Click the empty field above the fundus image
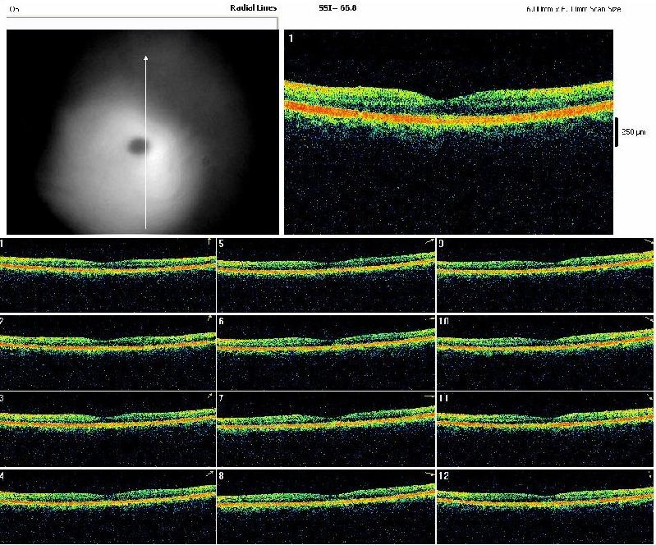This screenshot has width=656, height=545. [142, 23]
